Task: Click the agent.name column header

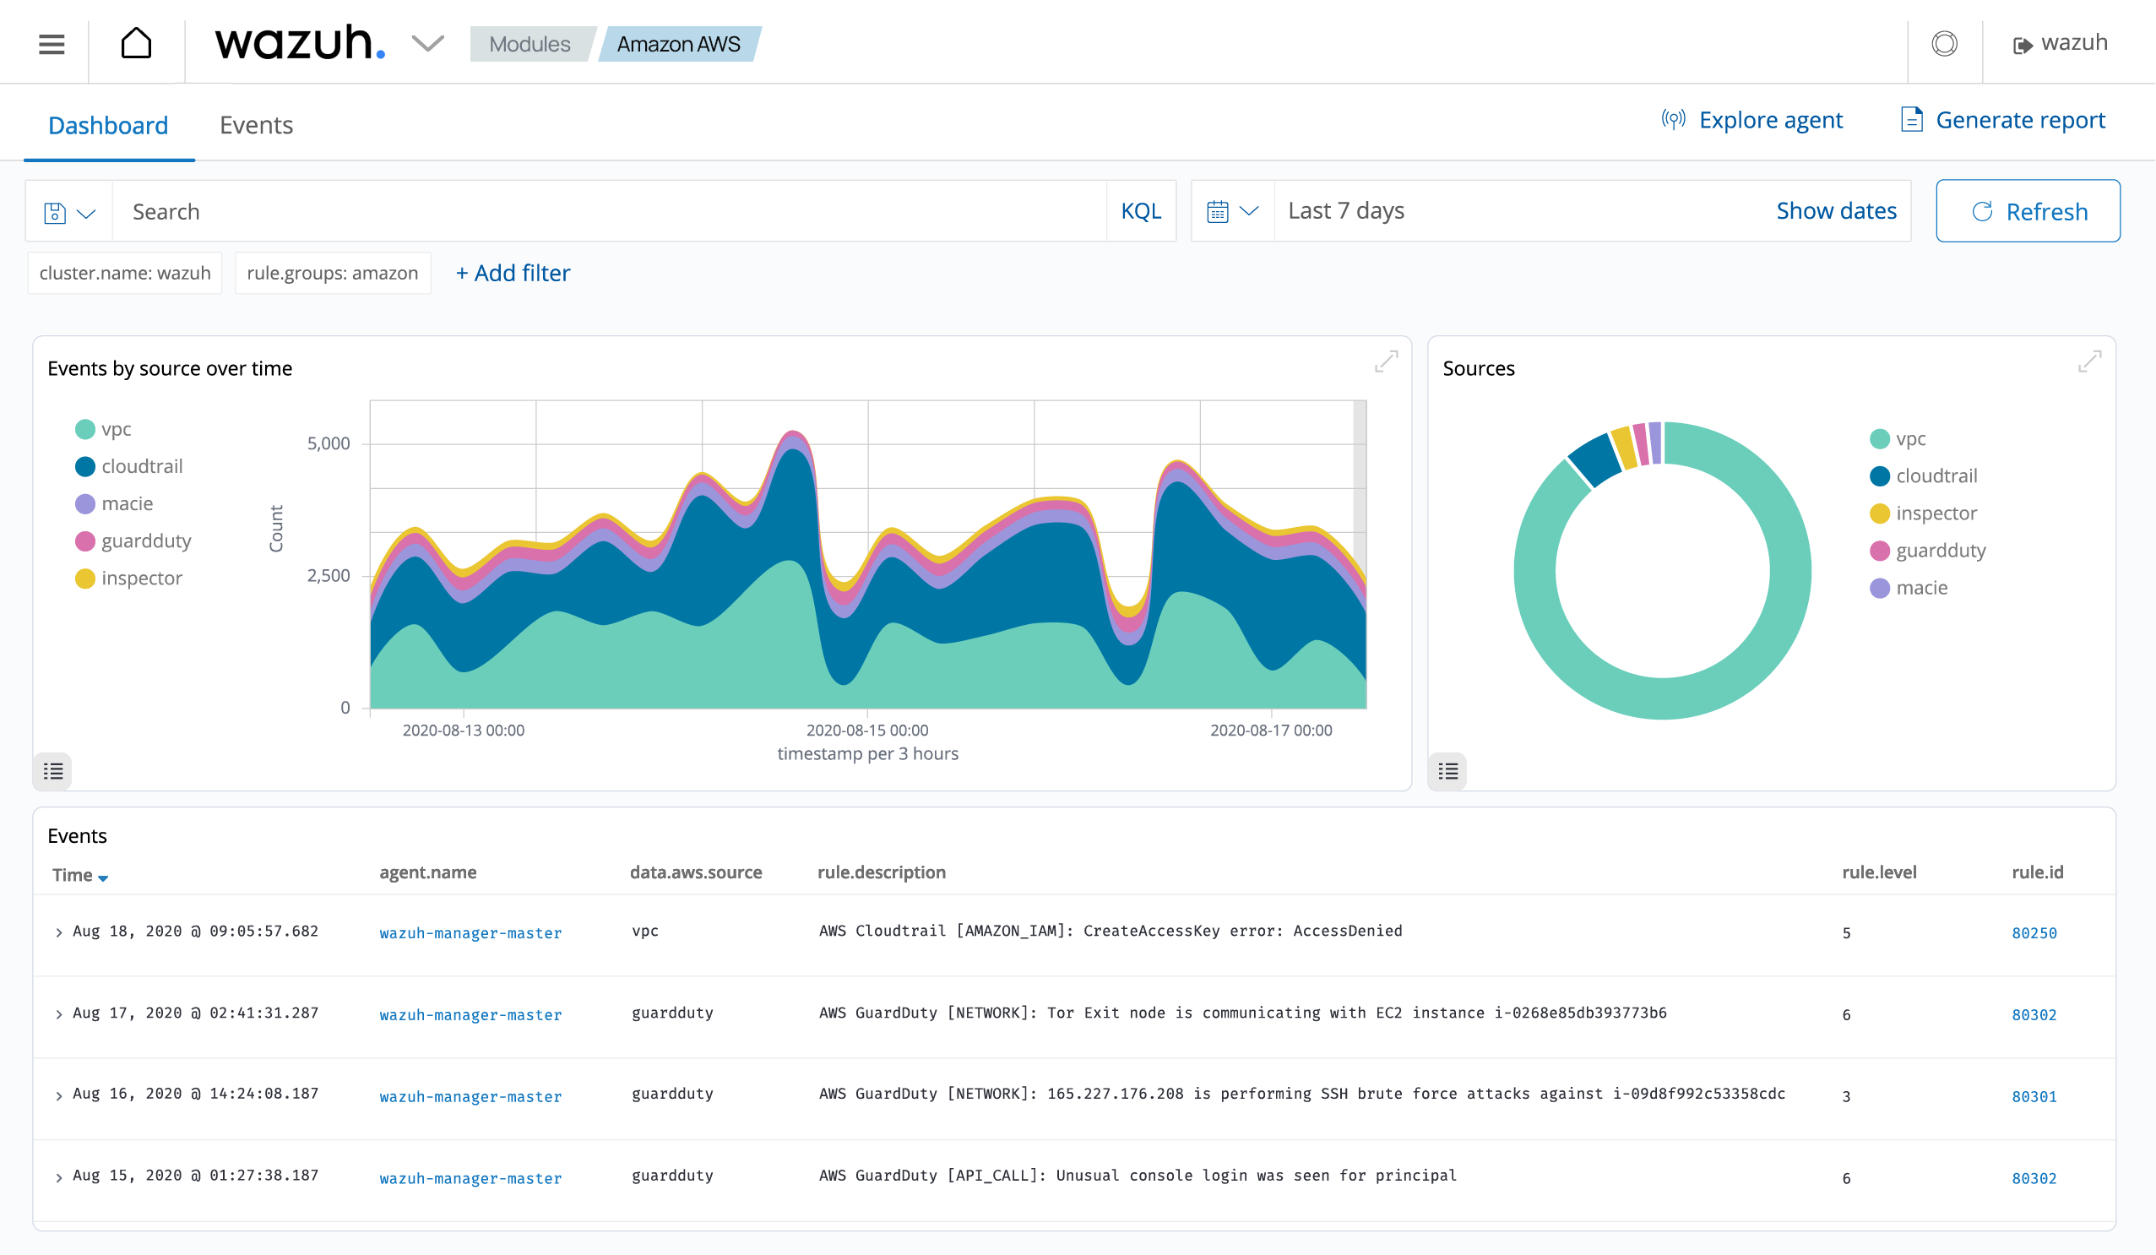Action: click(428, 872)
